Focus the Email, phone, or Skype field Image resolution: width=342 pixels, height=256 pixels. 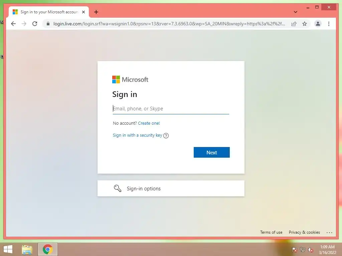click(171, 109)
